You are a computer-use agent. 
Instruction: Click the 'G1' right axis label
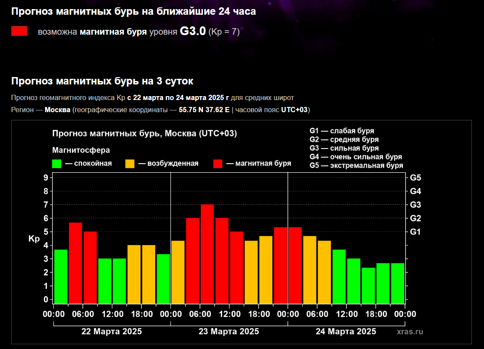click(415, 232)
